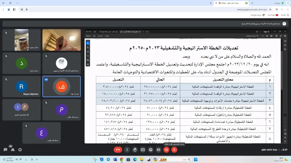
Task: Open Word from taskbar
Action: [x=115, y=159]
